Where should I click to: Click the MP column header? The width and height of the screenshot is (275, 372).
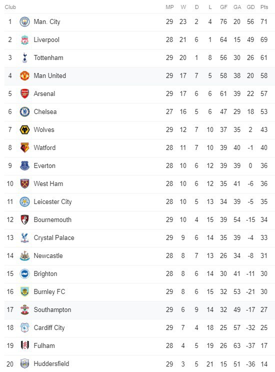169,7
